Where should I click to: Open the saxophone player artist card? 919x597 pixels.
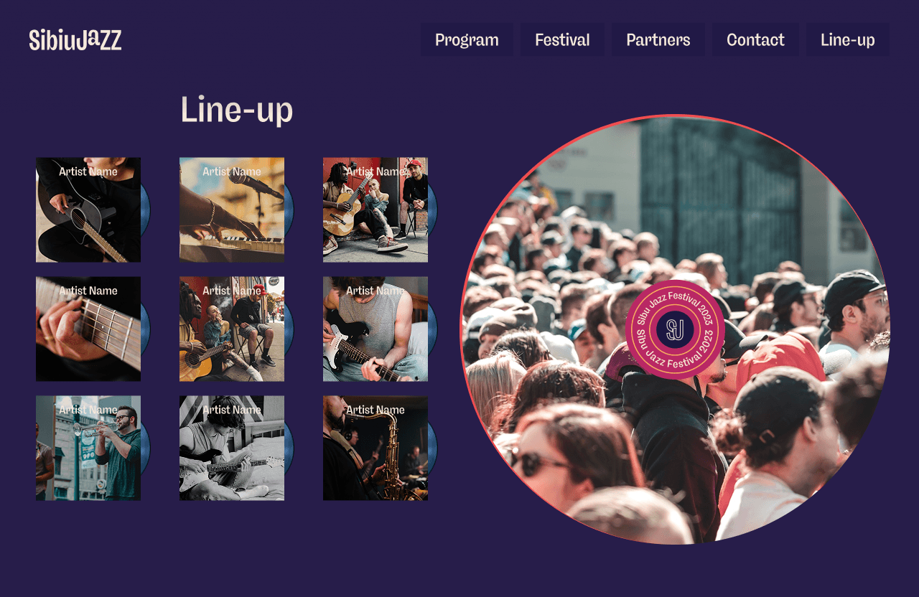pos(375,448)
